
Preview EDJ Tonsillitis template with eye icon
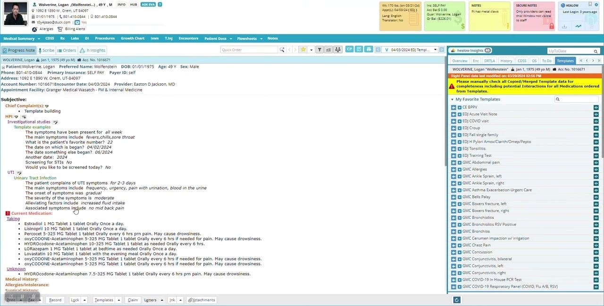(x=596, y=149)
